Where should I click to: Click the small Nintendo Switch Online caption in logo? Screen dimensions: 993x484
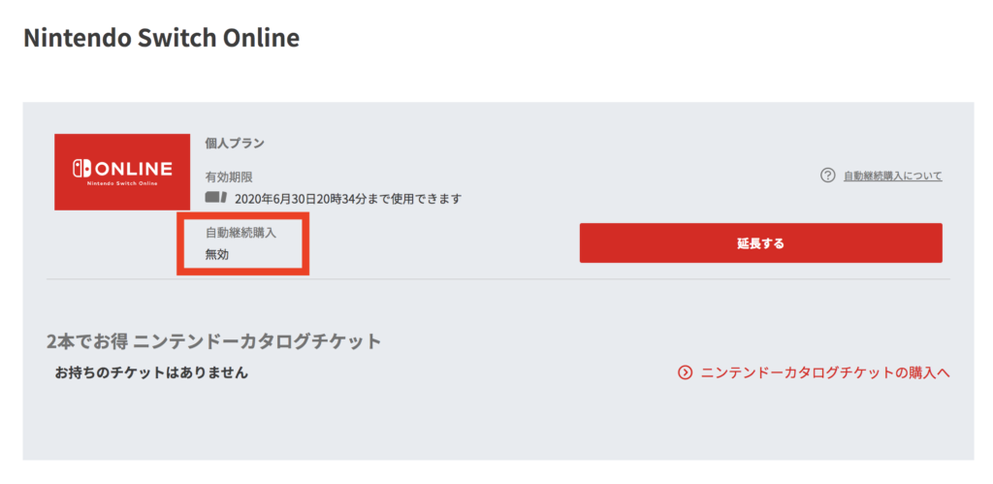click(x=122, y=183)
